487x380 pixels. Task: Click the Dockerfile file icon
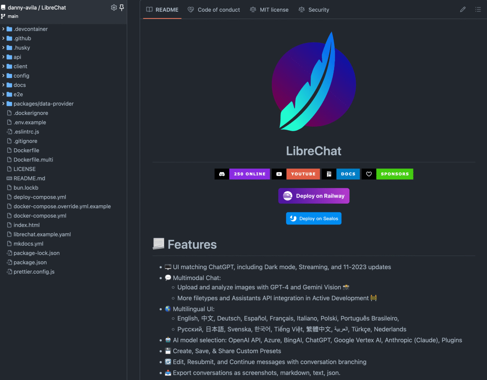pyautogui.click(x=9, y=150)
